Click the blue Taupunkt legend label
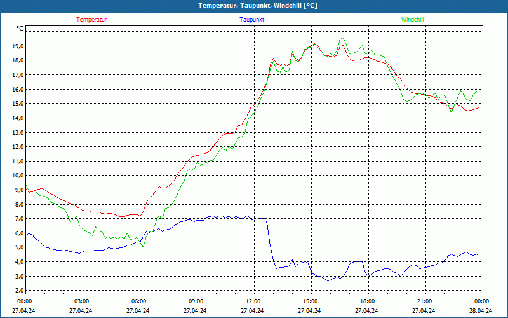 [x=252, y=19]
